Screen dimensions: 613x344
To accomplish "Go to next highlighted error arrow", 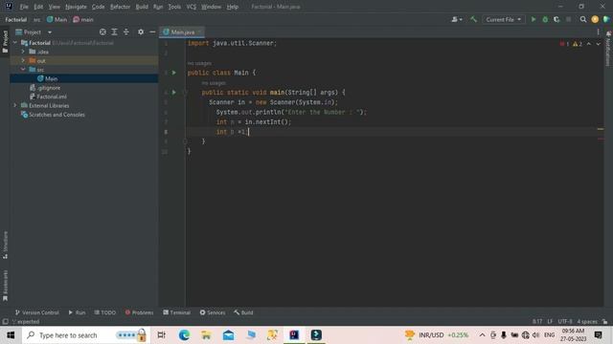I will [x=598, y=44].
